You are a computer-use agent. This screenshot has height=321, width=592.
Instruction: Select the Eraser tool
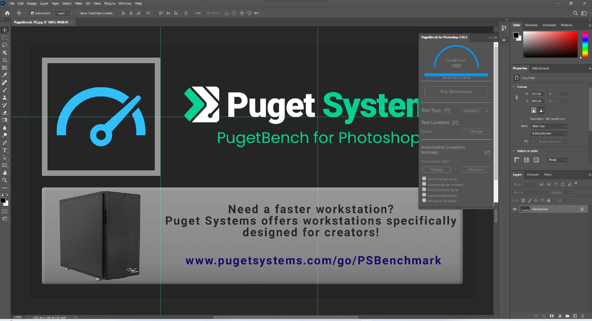click(x=5, y=113)
